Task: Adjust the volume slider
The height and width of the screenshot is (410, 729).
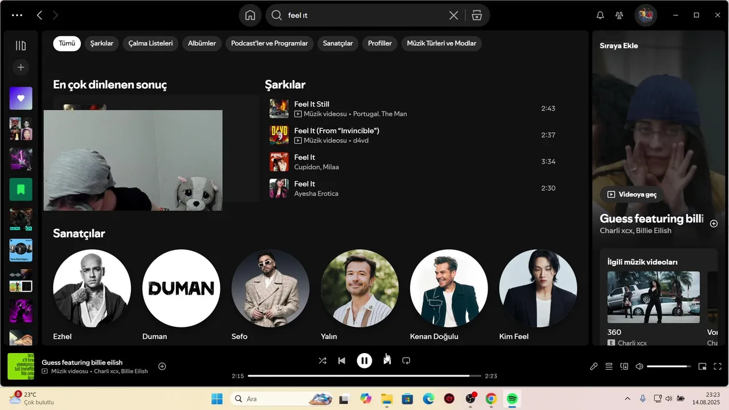Action: 669,367
